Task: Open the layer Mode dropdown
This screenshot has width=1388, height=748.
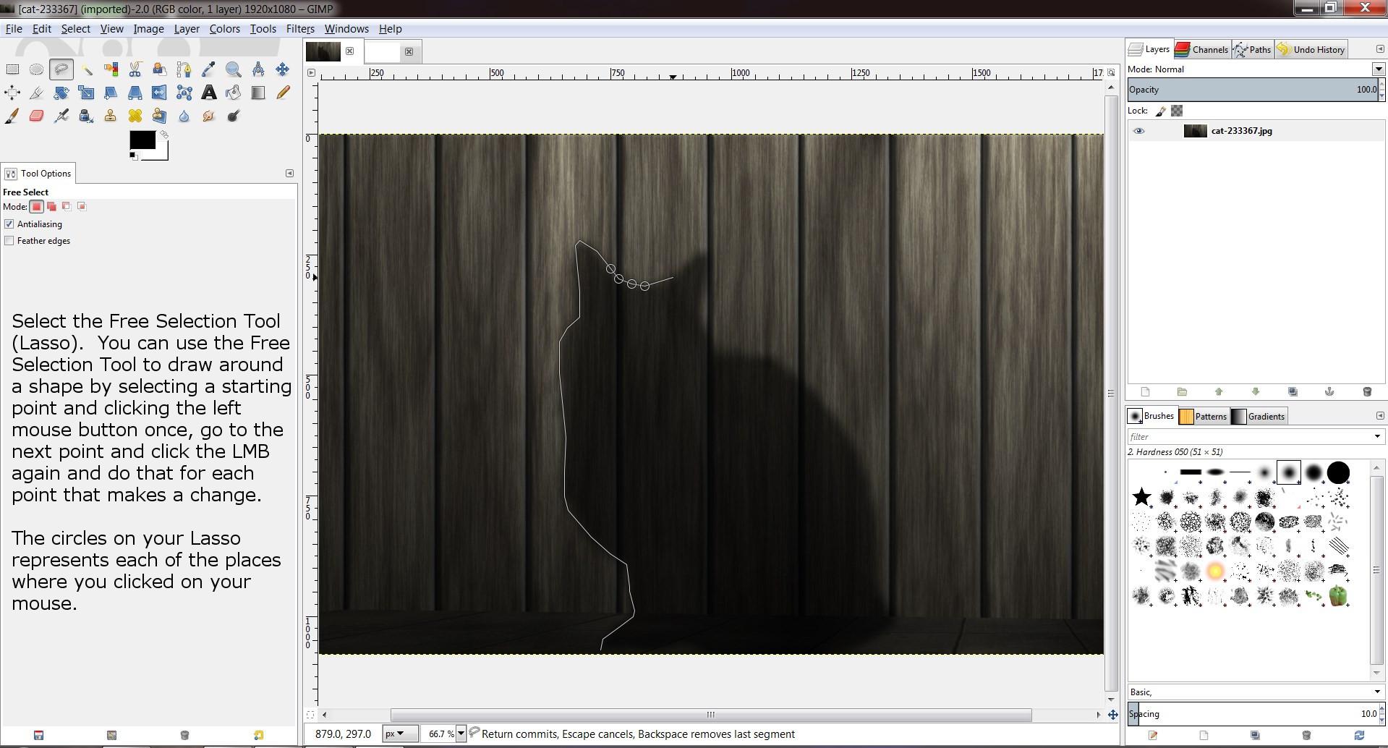Action: click(1378, 69)
